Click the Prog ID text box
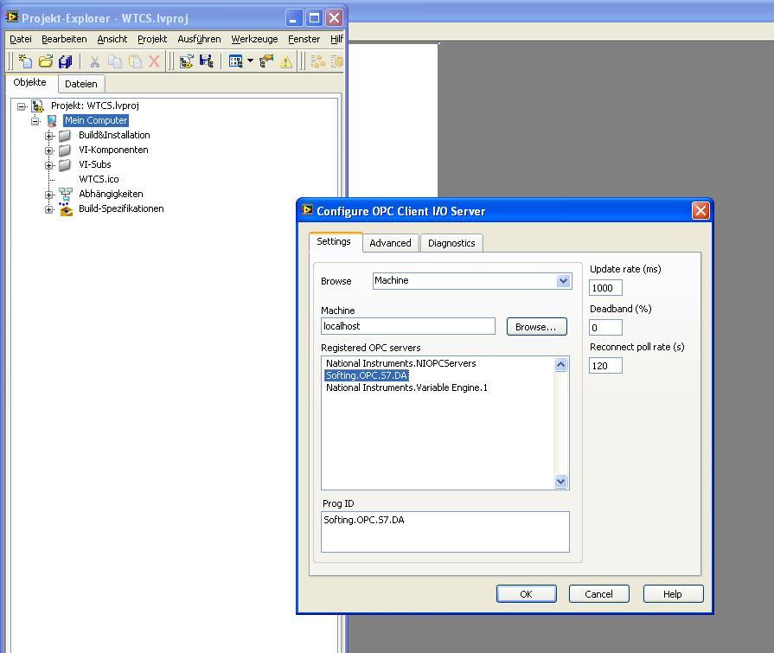774x653 pixels. [x=445, y=532]
